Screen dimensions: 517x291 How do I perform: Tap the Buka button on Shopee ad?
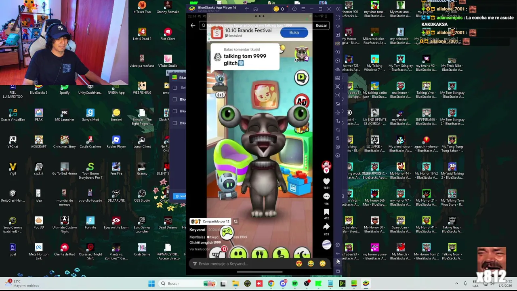tap(294, 33)
